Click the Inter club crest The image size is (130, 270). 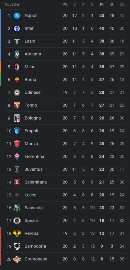[x=17, y=28]
